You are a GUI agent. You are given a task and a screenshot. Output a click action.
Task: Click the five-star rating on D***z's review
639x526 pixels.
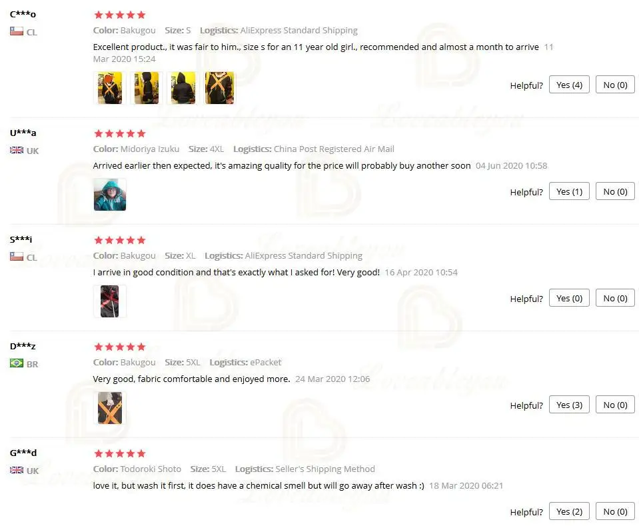120,347
